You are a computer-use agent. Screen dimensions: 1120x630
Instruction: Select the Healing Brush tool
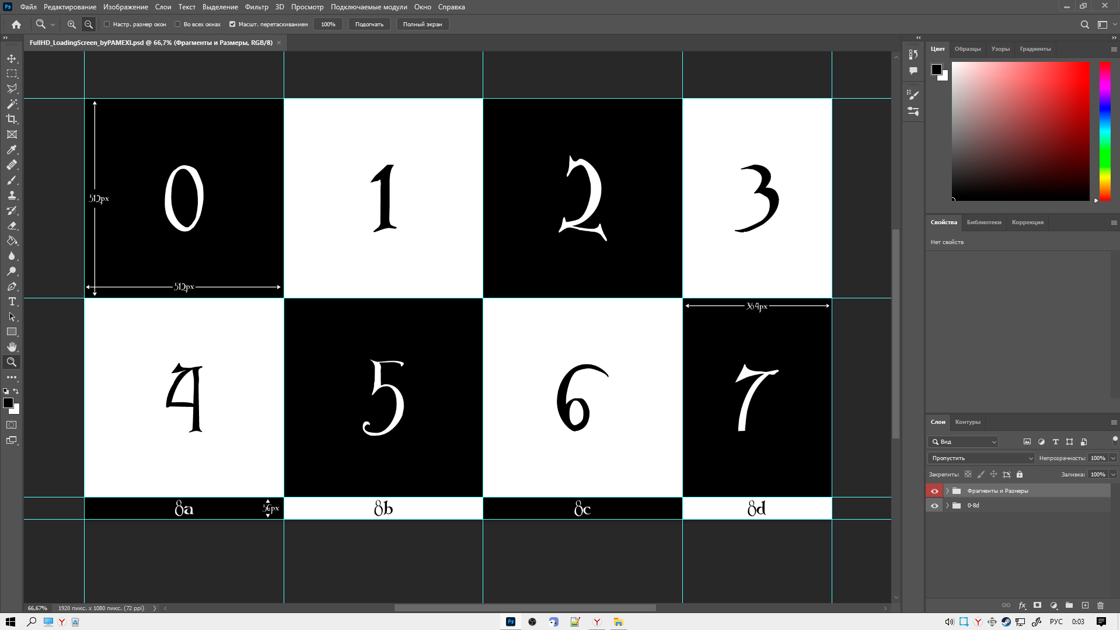point(12,165)
